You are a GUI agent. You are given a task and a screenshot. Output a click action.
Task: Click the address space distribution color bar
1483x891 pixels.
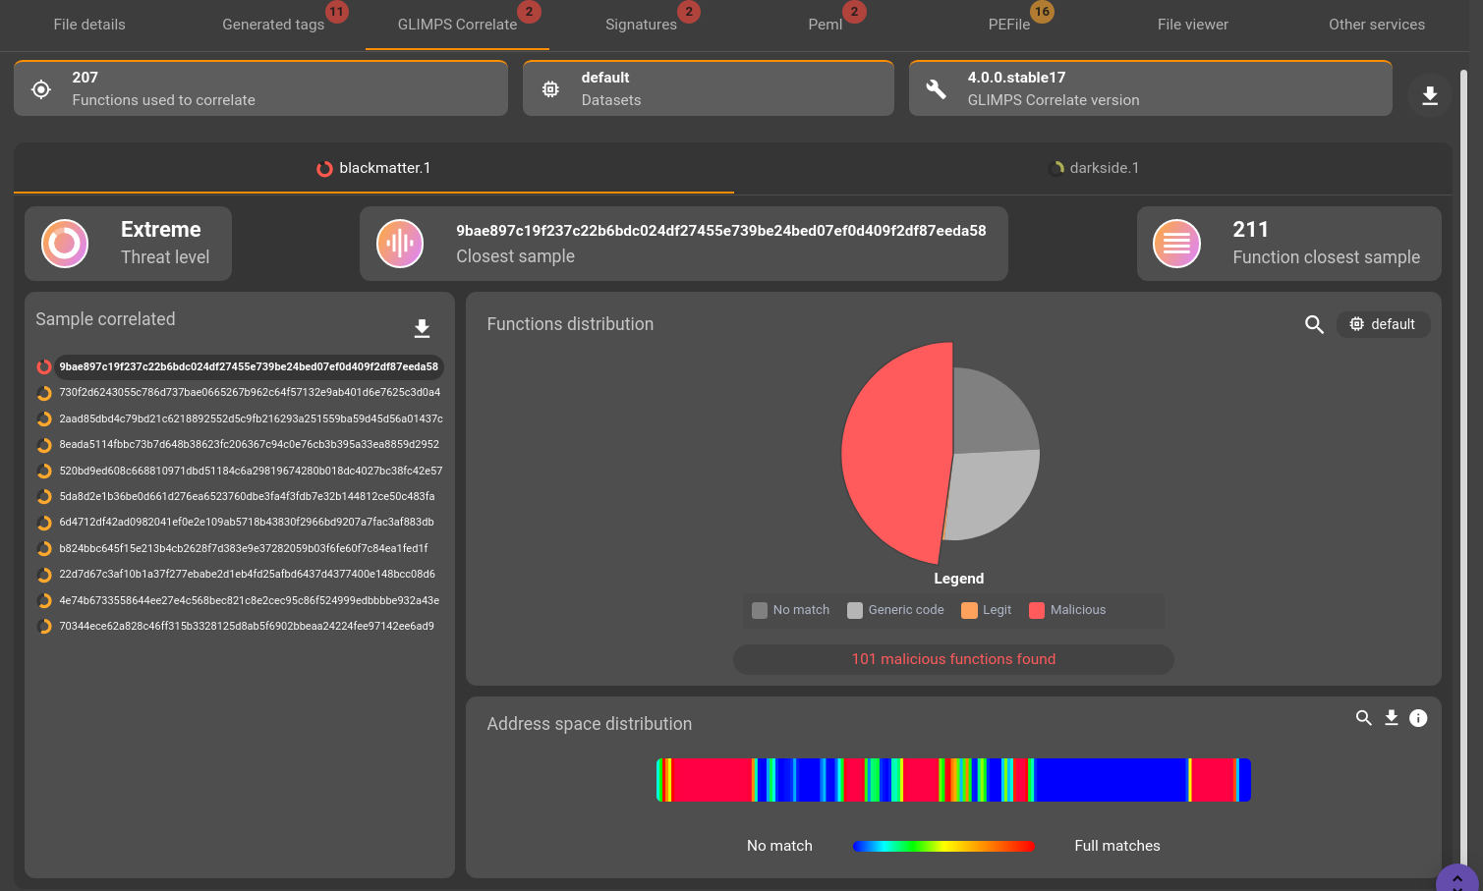point(953,780)
